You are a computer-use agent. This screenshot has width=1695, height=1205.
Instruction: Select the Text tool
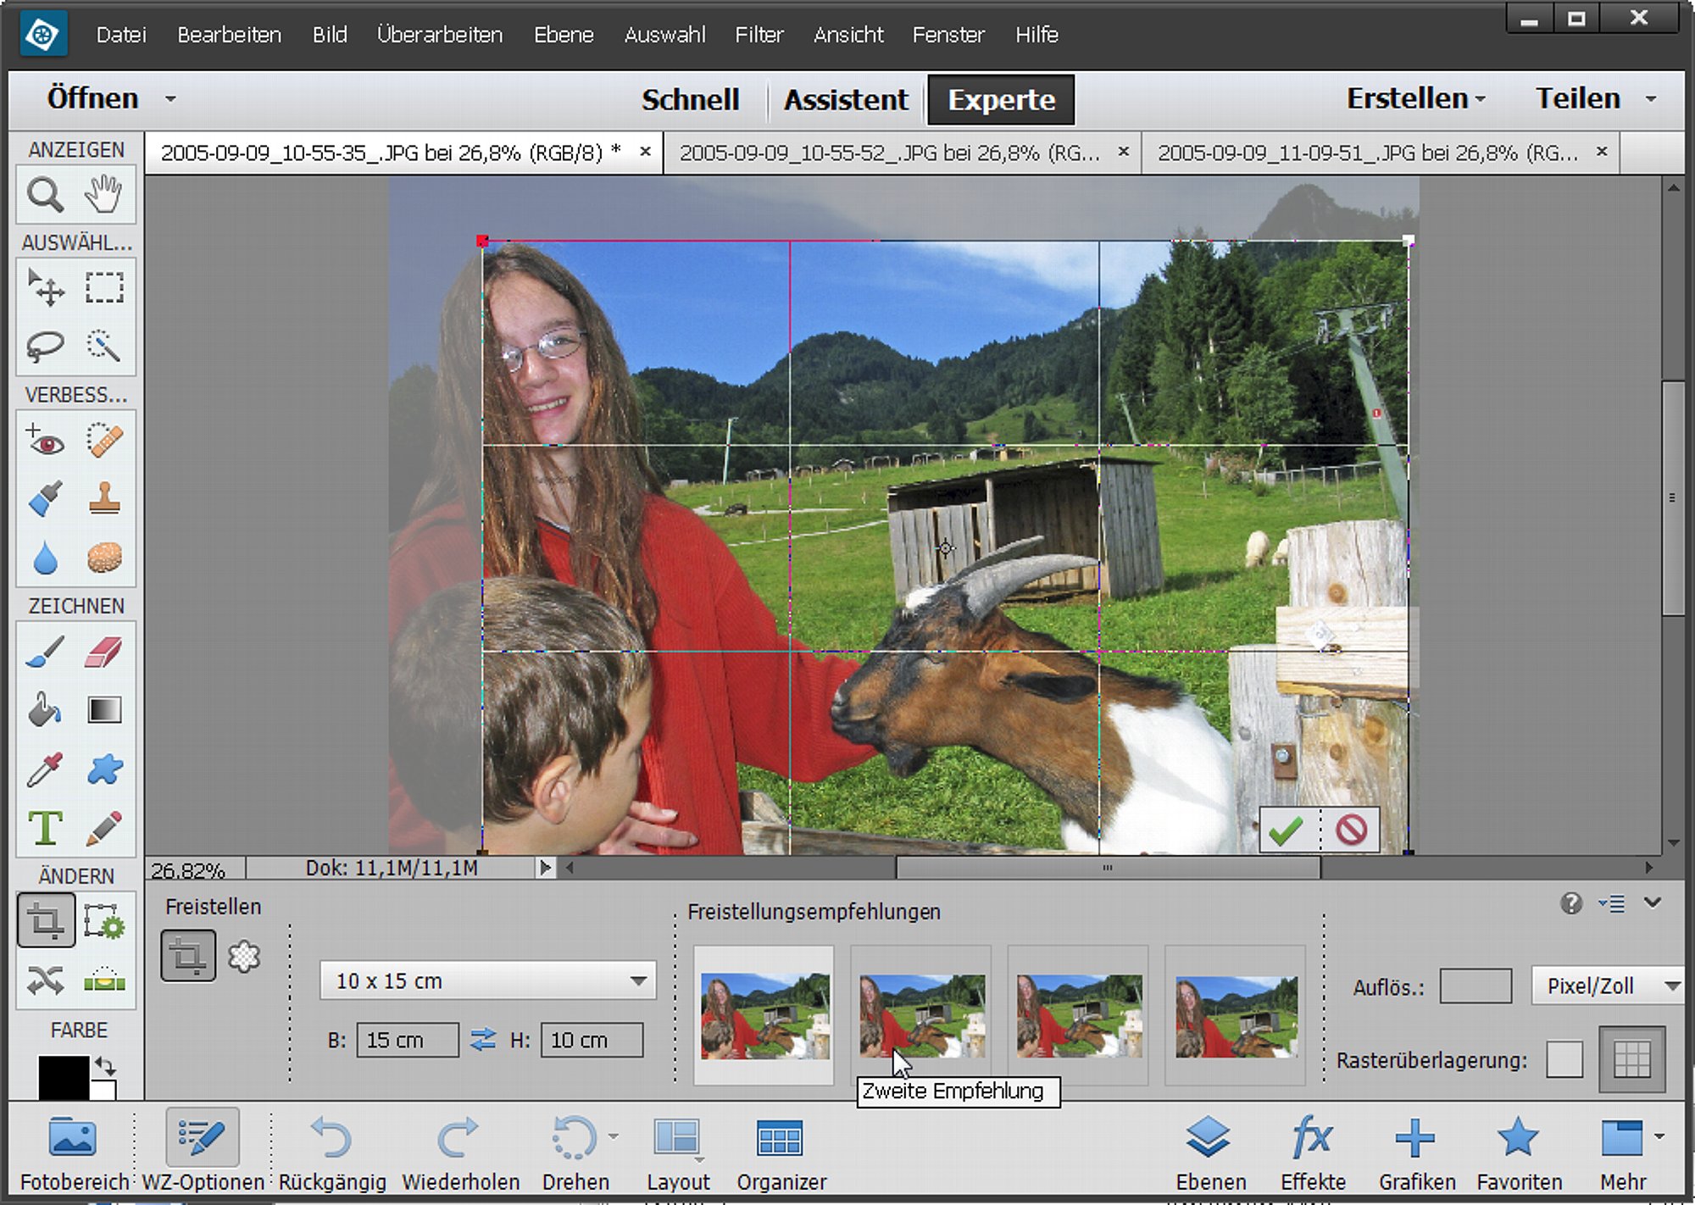(45, 828)
